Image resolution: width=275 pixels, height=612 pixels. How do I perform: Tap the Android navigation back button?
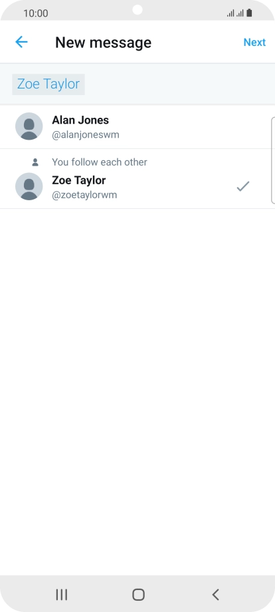[215, 595]
